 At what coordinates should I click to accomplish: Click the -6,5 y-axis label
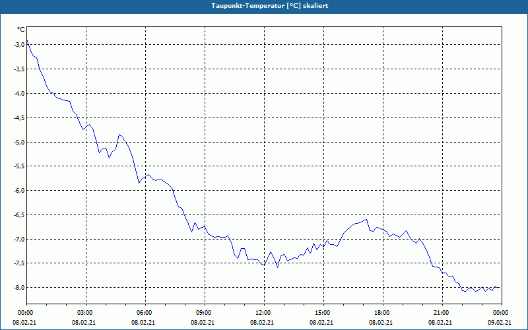tap(19, 215)
